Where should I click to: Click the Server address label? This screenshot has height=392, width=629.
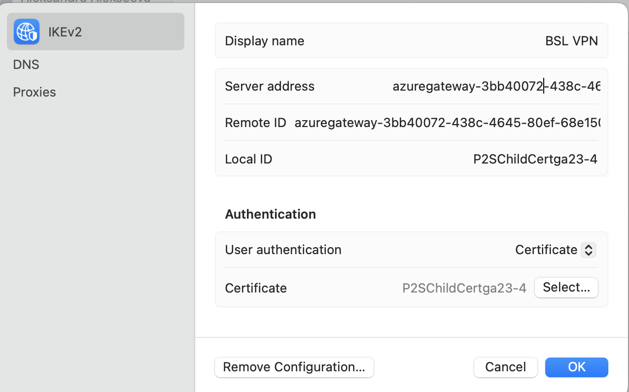point(270,86)
